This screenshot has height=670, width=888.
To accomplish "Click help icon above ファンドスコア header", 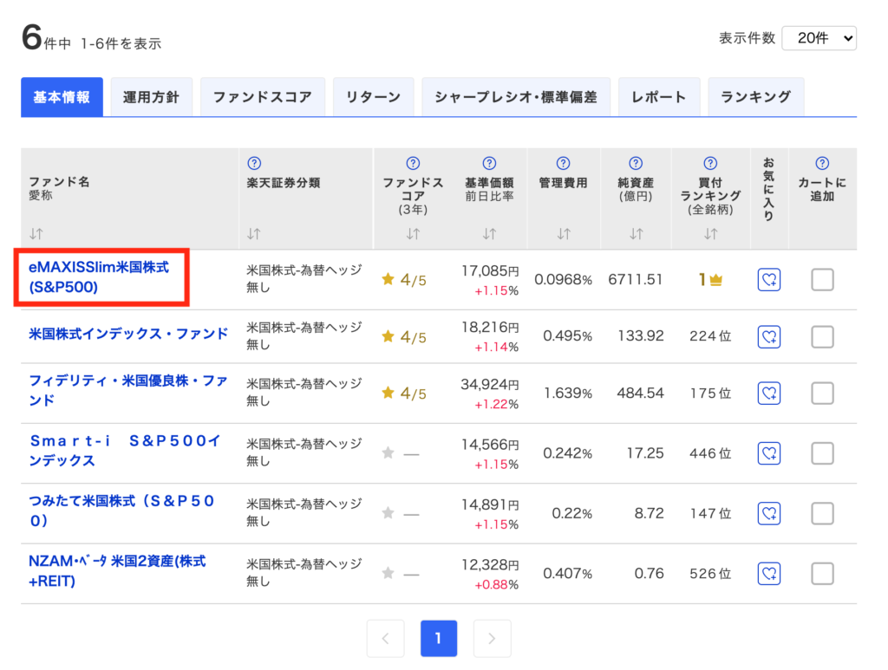I will point(413,164).
